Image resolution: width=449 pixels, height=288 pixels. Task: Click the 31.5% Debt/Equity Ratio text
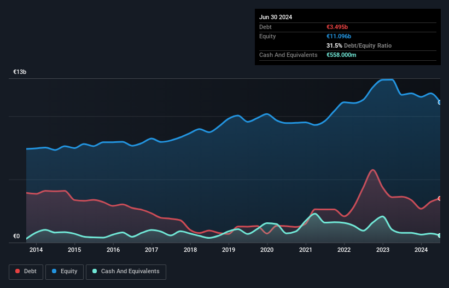click(359, 45)
